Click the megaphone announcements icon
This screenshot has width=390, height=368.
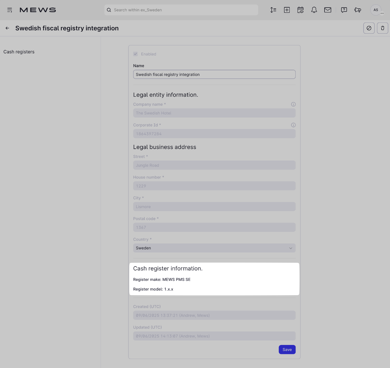(x=357, y=10)
